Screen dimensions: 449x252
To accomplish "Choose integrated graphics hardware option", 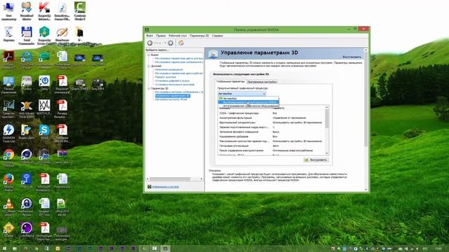I will click(x=248, y=106).
